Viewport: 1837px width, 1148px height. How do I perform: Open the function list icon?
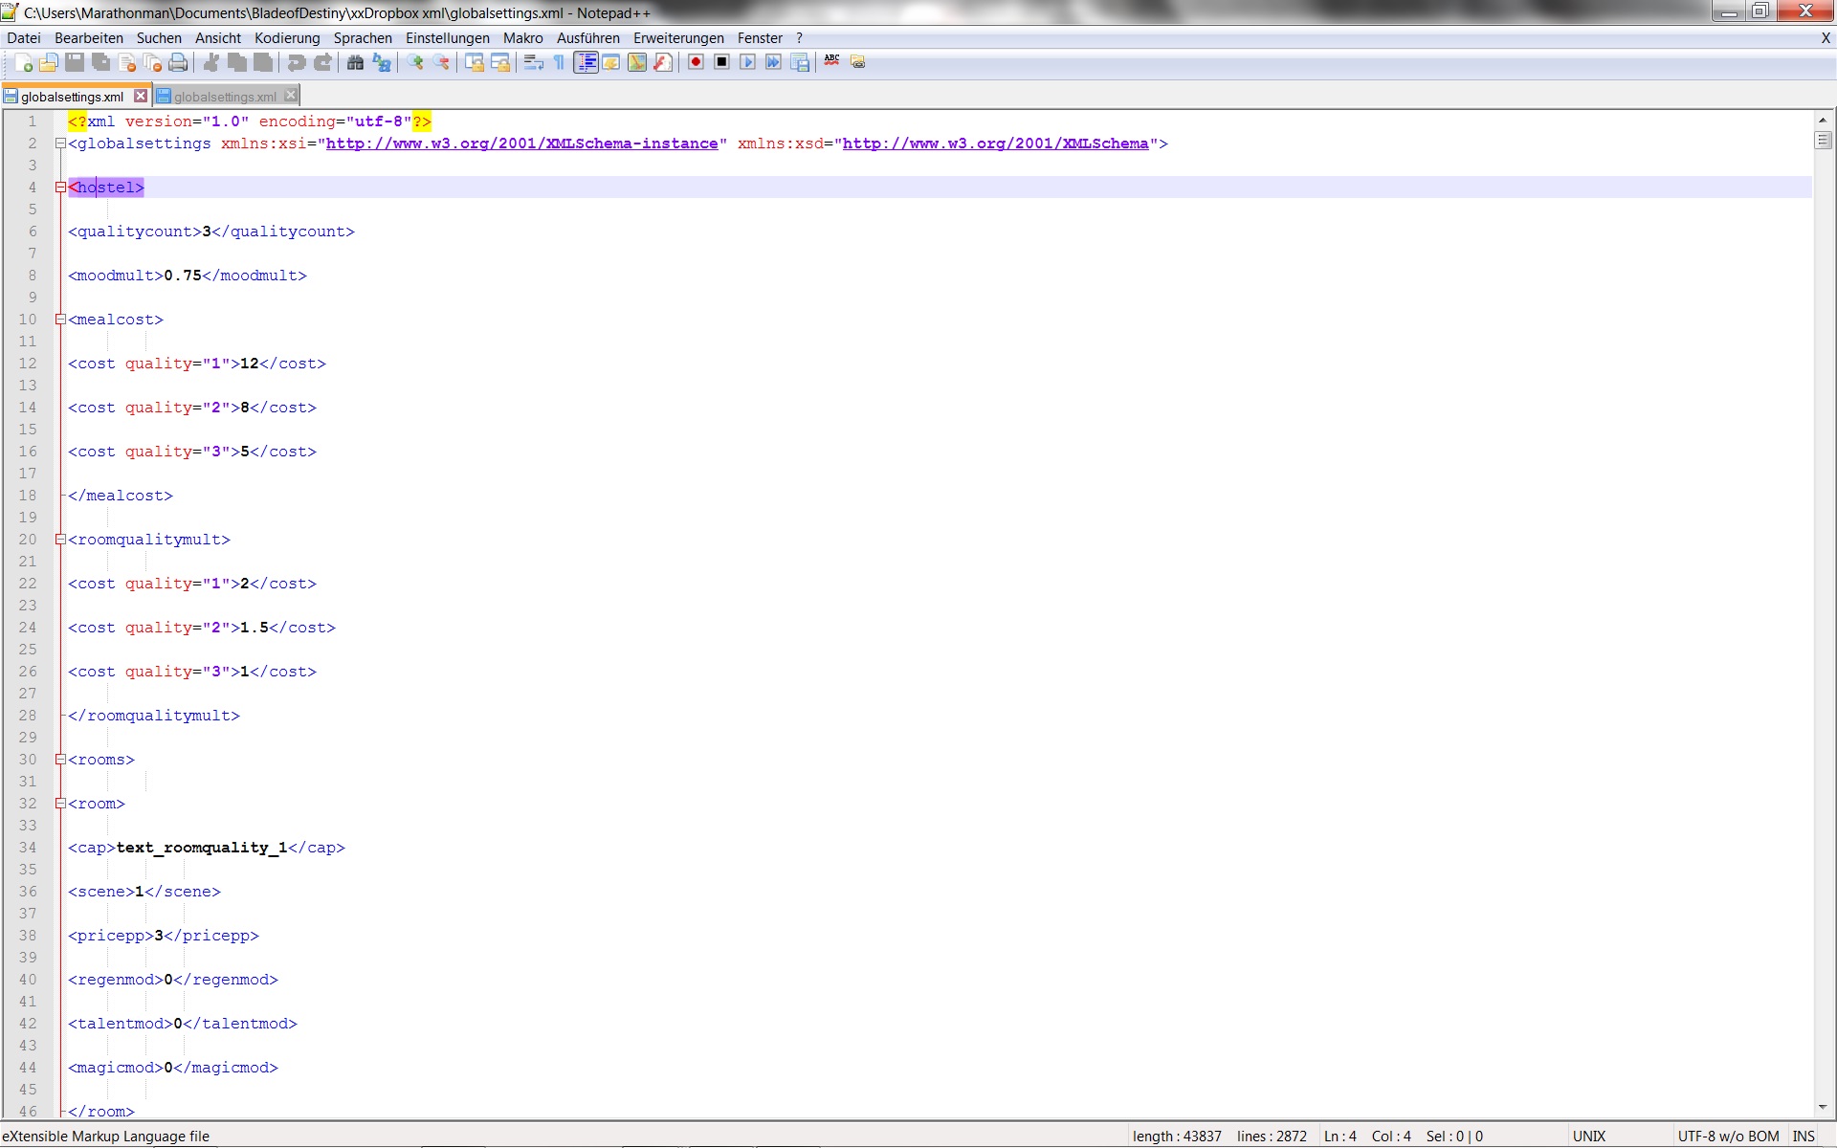click(663, 63)
